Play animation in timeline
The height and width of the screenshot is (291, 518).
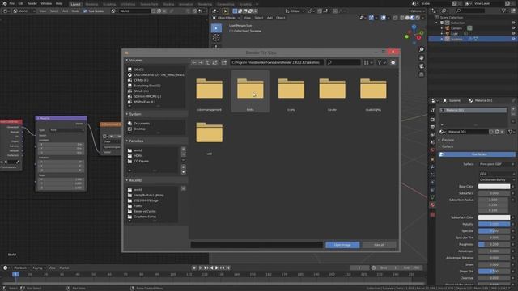pos(217,268)
